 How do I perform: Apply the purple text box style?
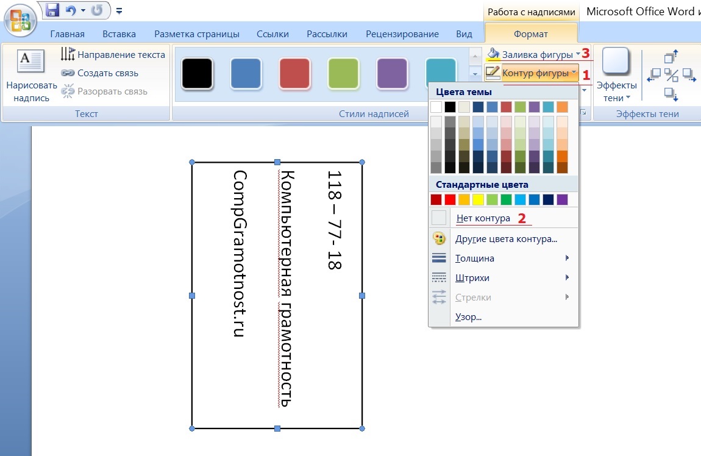[392, 73]
